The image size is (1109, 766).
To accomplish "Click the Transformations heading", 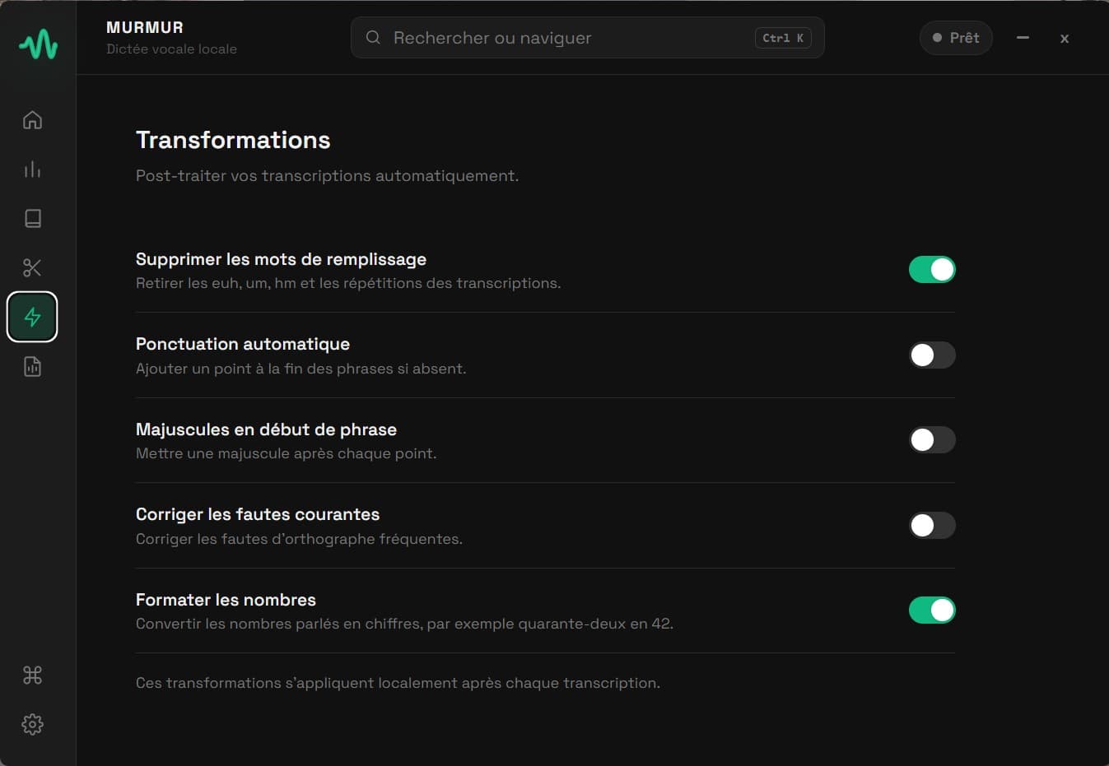I will click(233, 140).
